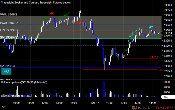The image size is (175, 110).
Task: Click the GC instrument label below chart
Action: pyautogui.click(x=3, y=107)
